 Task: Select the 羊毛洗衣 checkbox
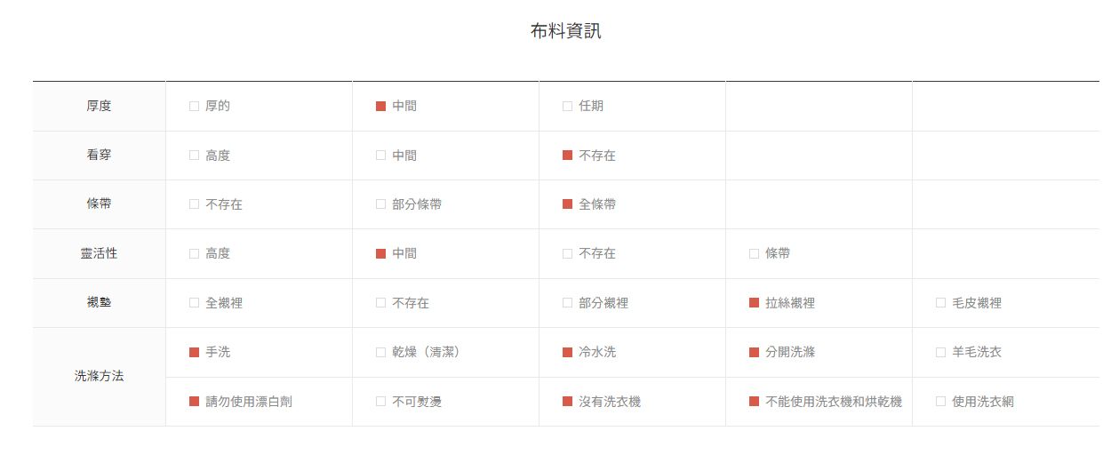(940, 352)
